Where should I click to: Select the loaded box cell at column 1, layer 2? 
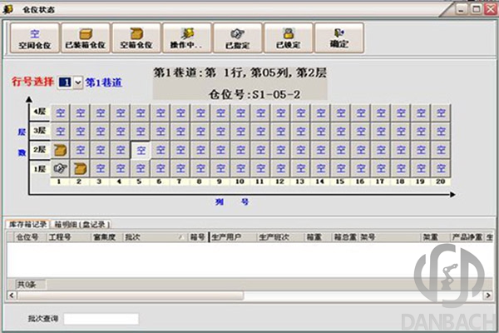[x=60, y=150]
